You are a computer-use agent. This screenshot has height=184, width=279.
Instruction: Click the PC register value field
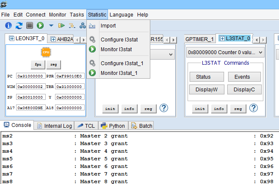click(x=31, y=76)
